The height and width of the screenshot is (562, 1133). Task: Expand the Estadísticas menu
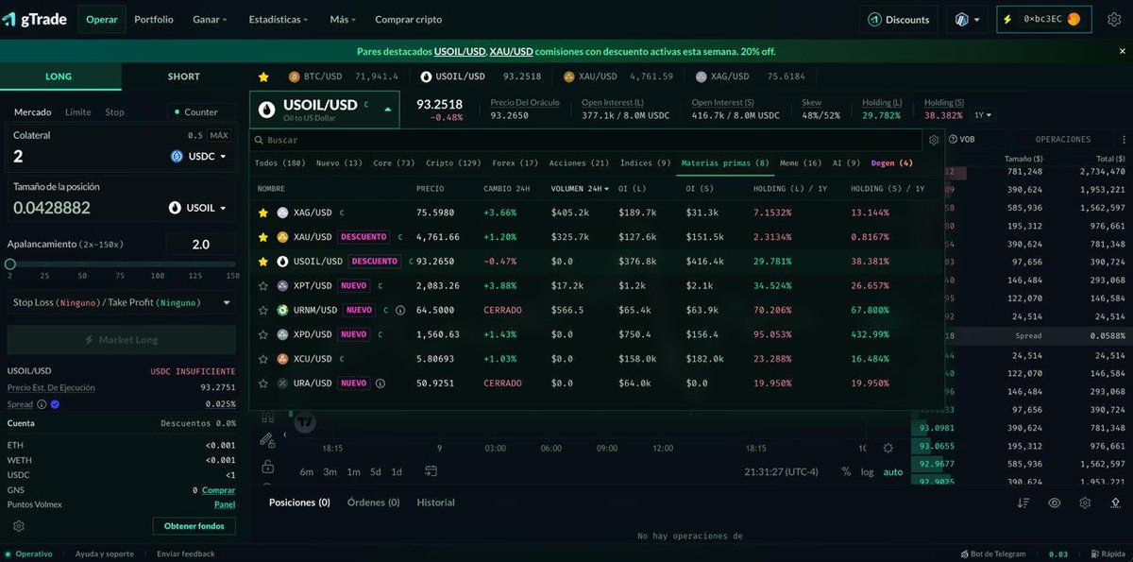[279, 19]
